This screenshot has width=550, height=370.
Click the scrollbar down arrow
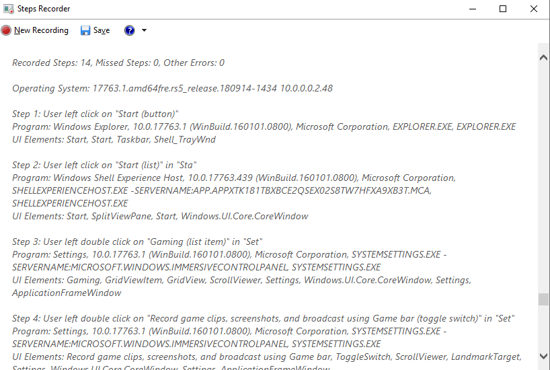[543, 356]
